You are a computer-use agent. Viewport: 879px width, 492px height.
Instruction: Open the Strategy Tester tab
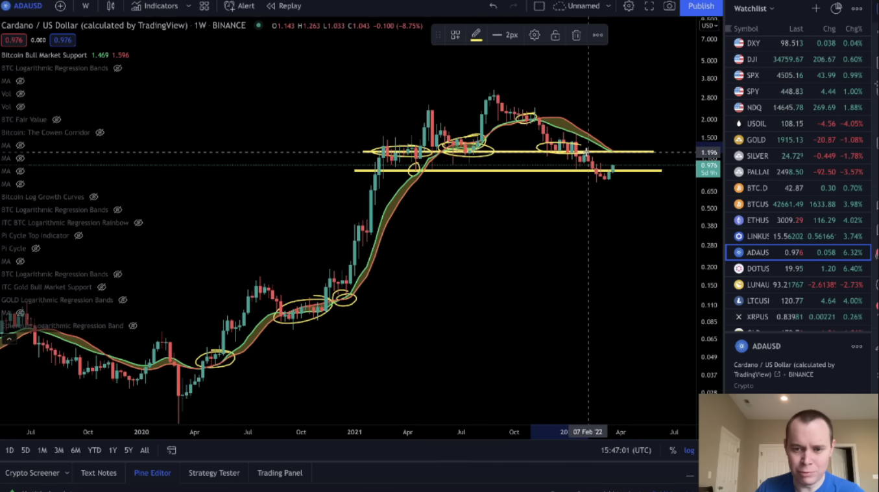[214, 473]
